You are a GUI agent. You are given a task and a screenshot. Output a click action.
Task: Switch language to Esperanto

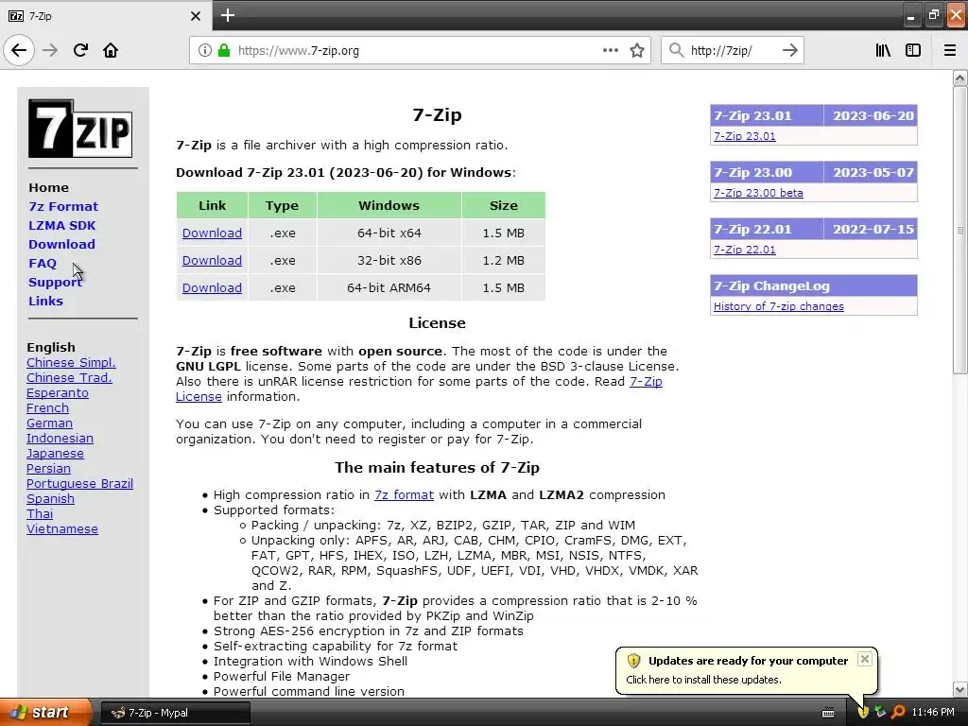(x=58, y=392)
